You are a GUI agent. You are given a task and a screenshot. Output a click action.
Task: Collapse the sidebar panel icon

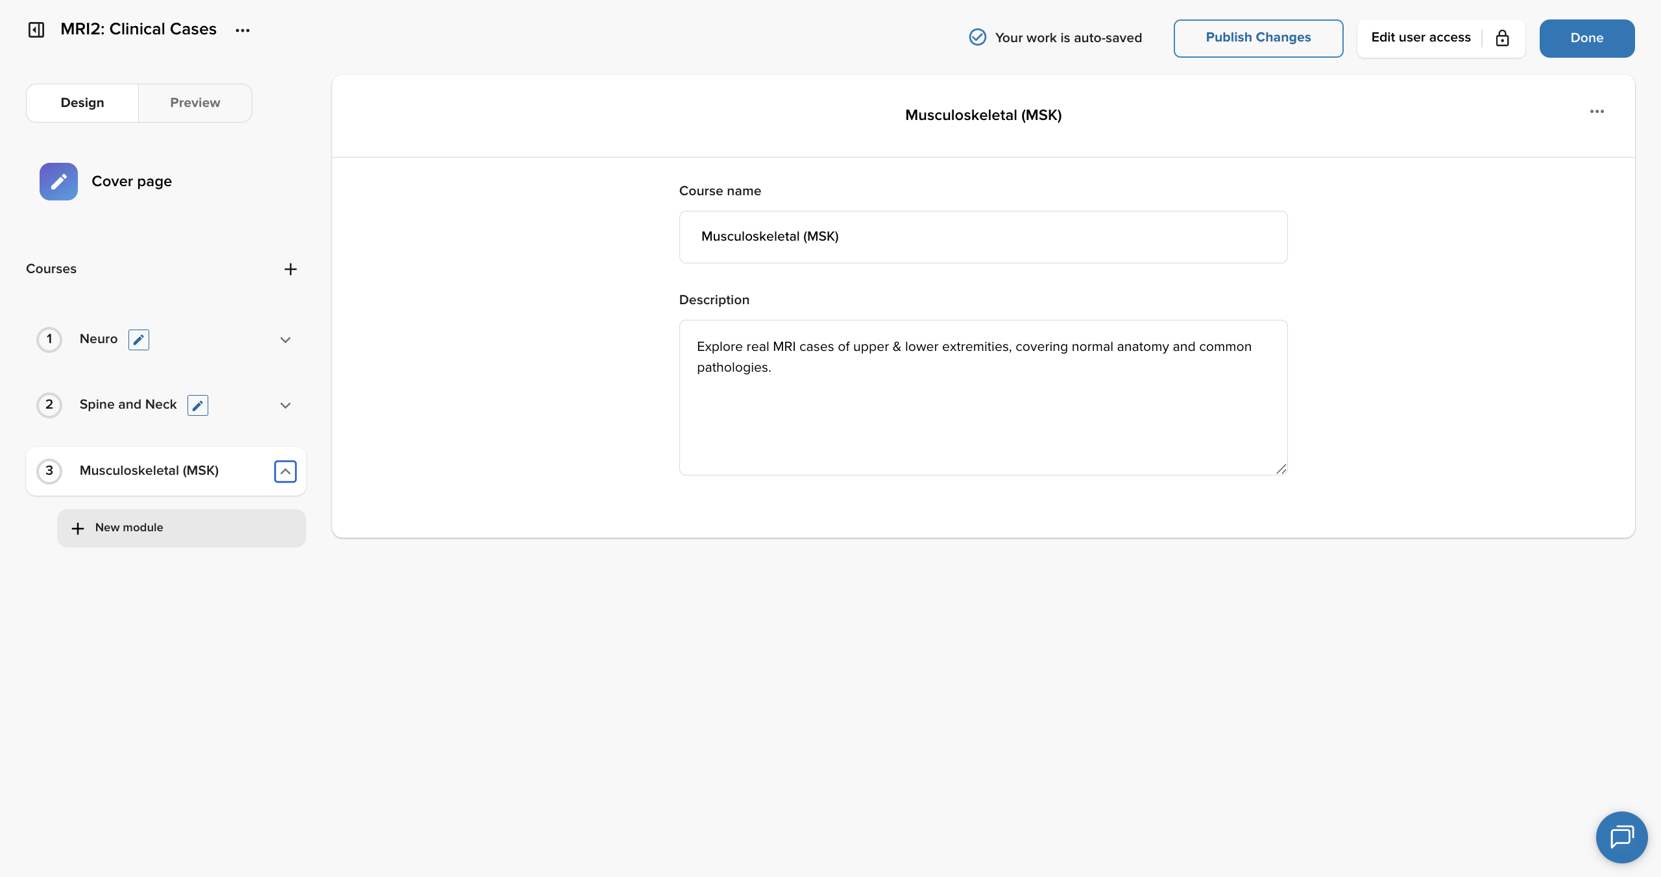(36, 30)
